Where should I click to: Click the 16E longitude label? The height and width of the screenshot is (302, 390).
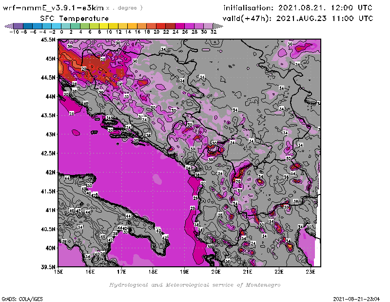[90, 272]
